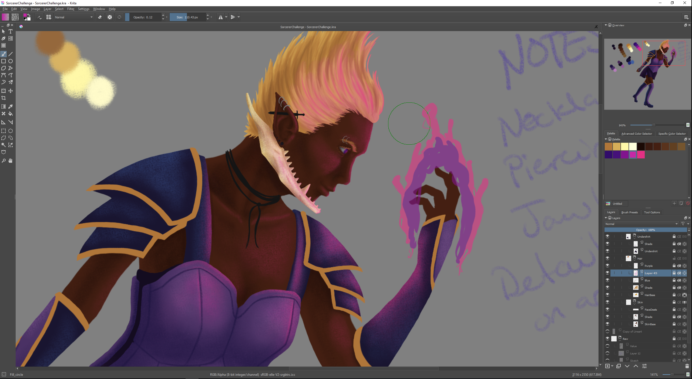Select the Move tool
This screenshot has width=692, height=379.
(11, 91)
